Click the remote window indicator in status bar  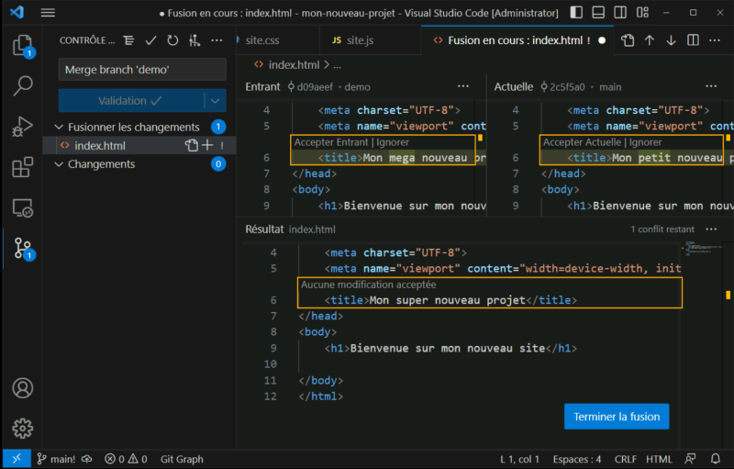point(17,459)
